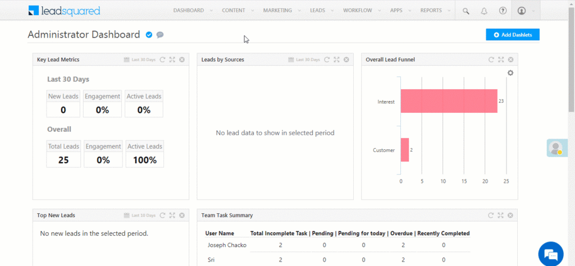Image resolution: width=575 pixels, height=266 pixels.
Task: Click the comment icon beside dashboard title
Action: pyautogui.click(x=160, y=35)
